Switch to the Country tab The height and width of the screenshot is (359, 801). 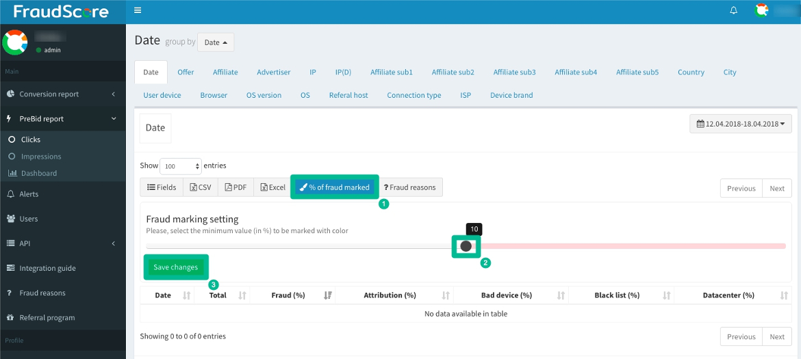tap(691, 72)
